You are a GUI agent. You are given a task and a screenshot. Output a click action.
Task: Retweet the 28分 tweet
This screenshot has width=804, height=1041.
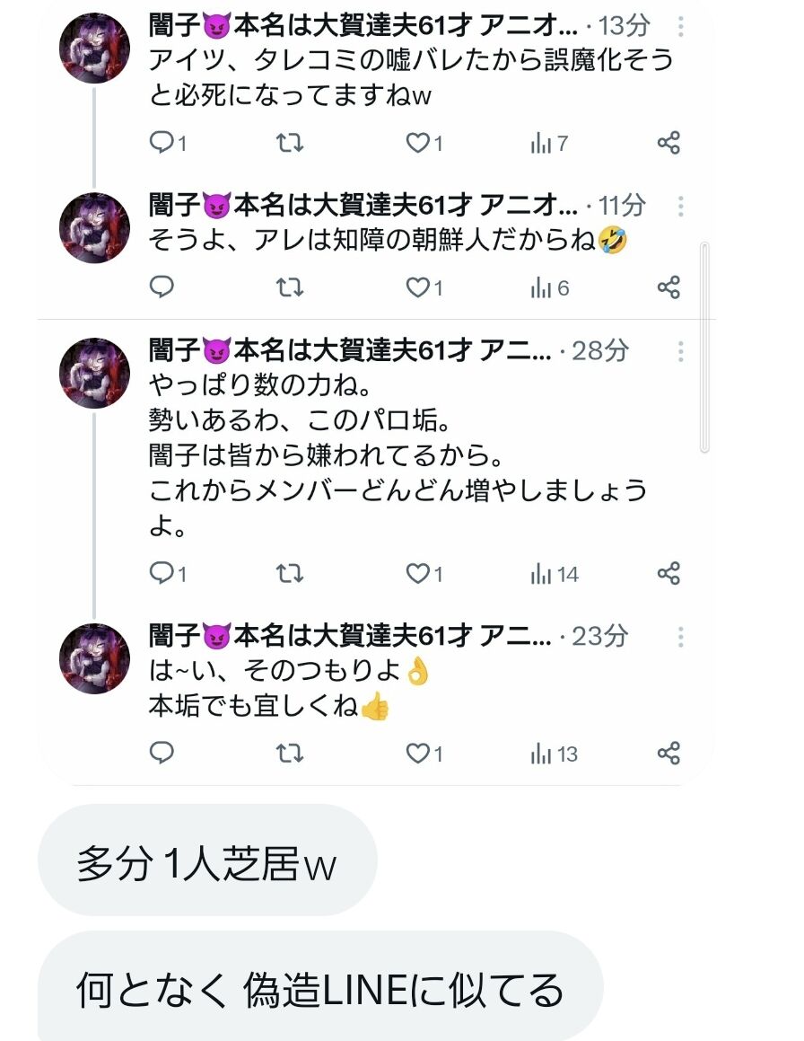point(290,573)
